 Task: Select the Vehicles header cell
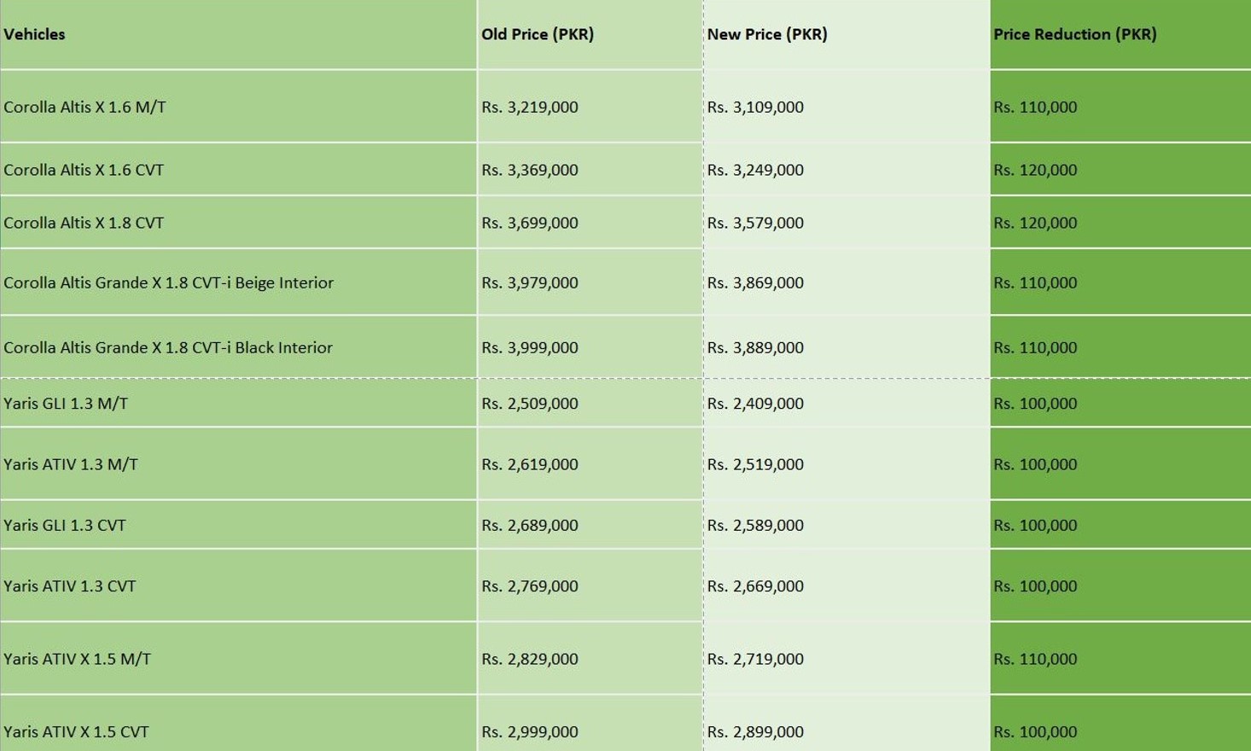[x=238, y=34]
